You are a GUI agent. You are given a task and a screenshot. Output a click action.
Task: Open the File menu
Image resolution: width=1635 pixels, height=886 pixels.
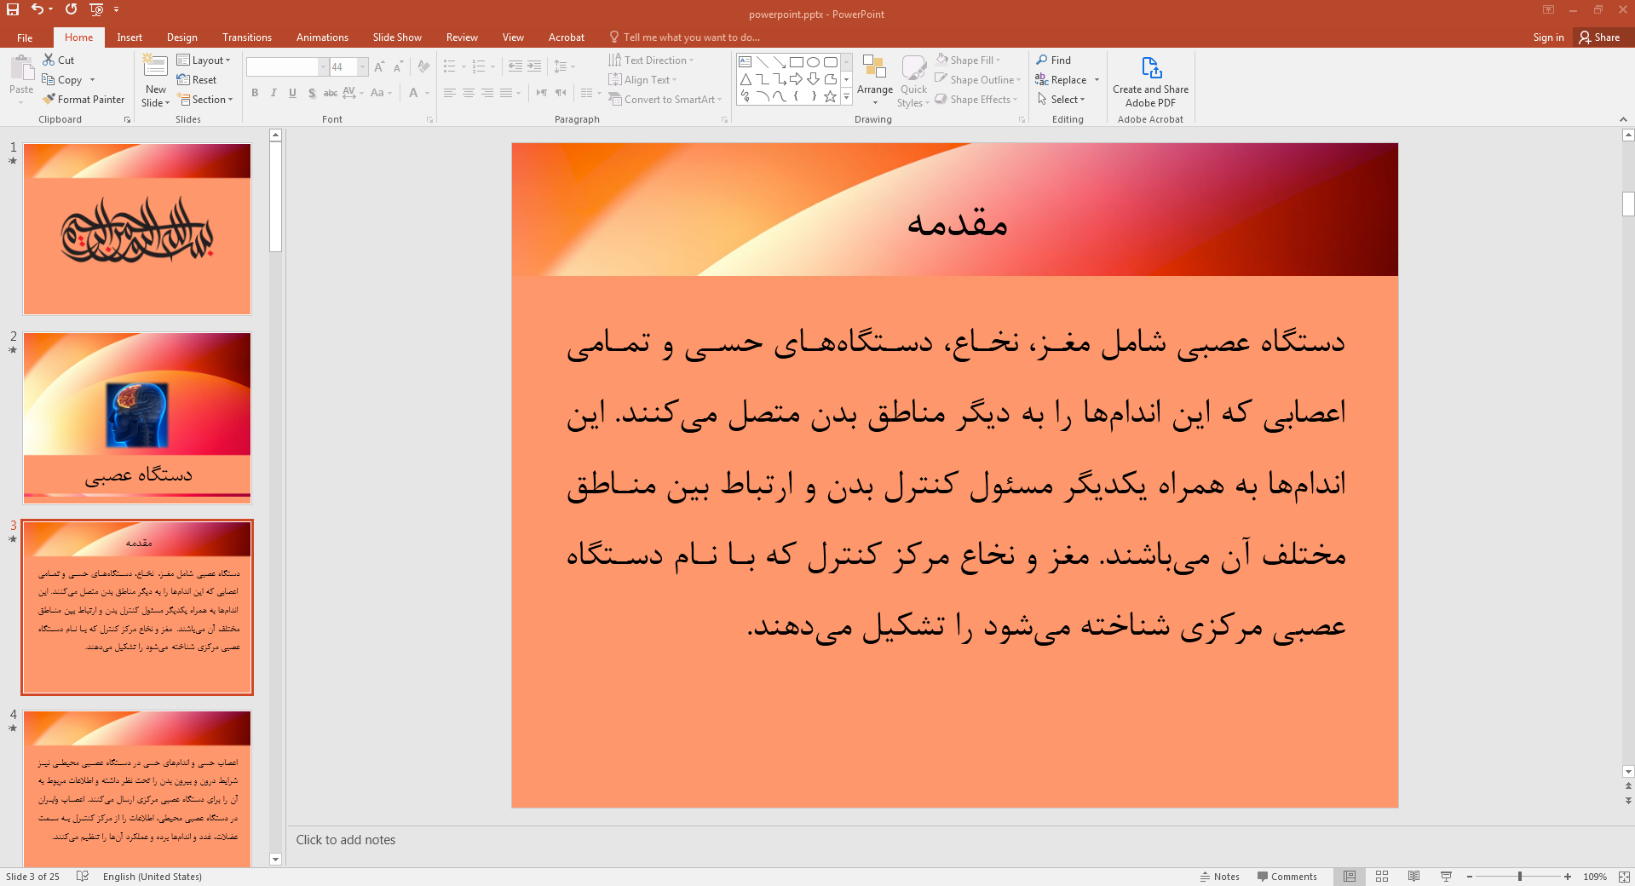pos(25,37)
